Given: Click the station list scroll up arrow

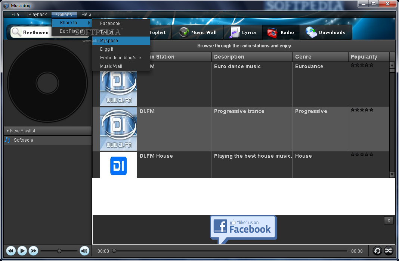Looking at the screenshot, I should (392, 65).
